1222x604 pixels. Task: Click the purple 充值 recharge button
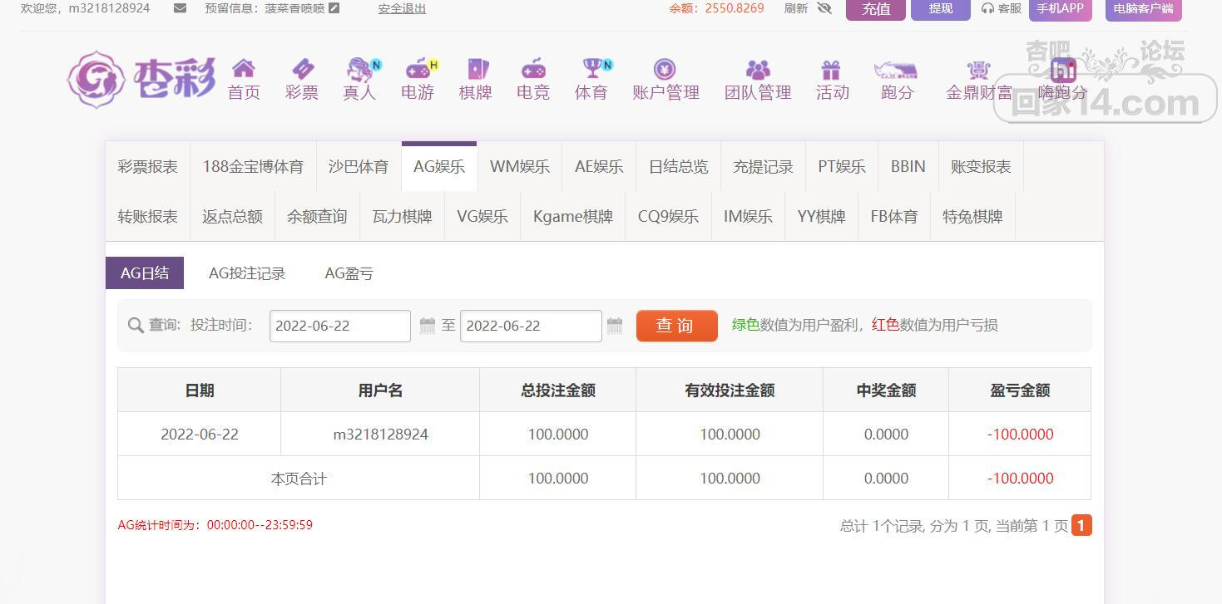click(x=875, y=9)
